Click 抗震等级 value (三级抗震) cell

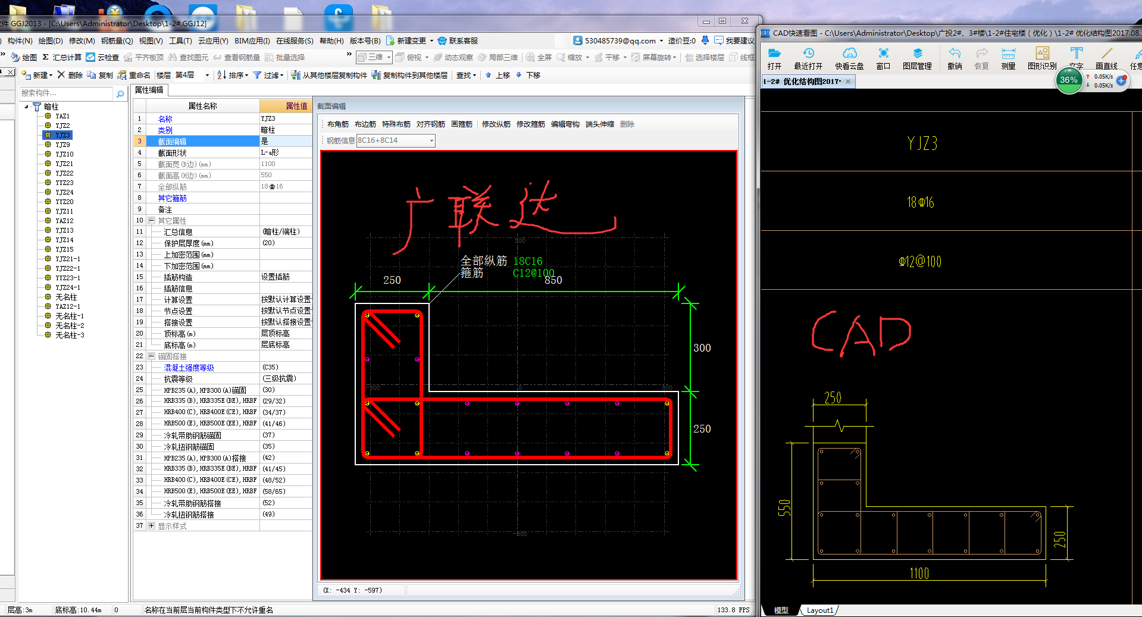click(x=286, y=378)
